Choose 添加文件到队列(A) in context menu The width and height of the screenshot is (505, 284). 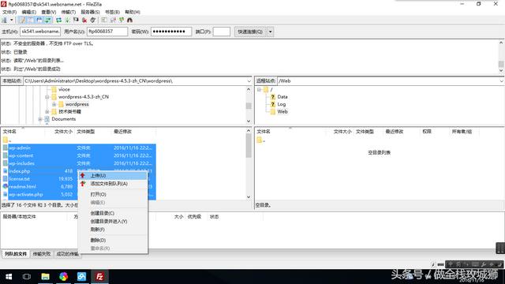(113, 184)
